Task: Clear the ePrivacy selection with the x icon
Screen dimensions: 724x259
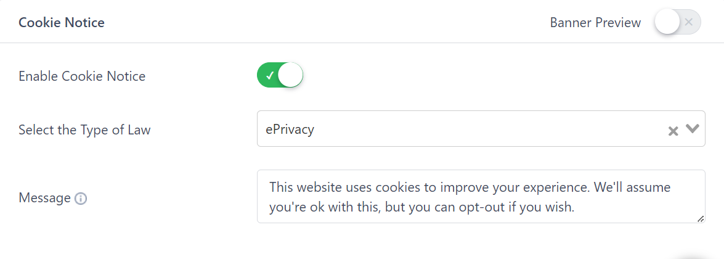Action: coord(673,131)
